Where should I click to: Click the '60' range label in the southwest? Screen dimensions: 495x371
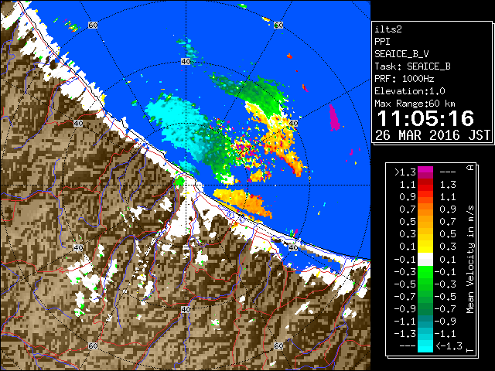pyautogui.click(x=93, y=345)
